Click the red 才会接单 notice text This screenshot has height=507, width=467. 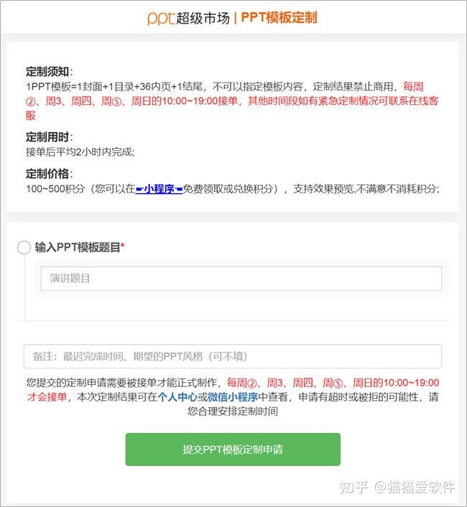click(x=47, y=397)
